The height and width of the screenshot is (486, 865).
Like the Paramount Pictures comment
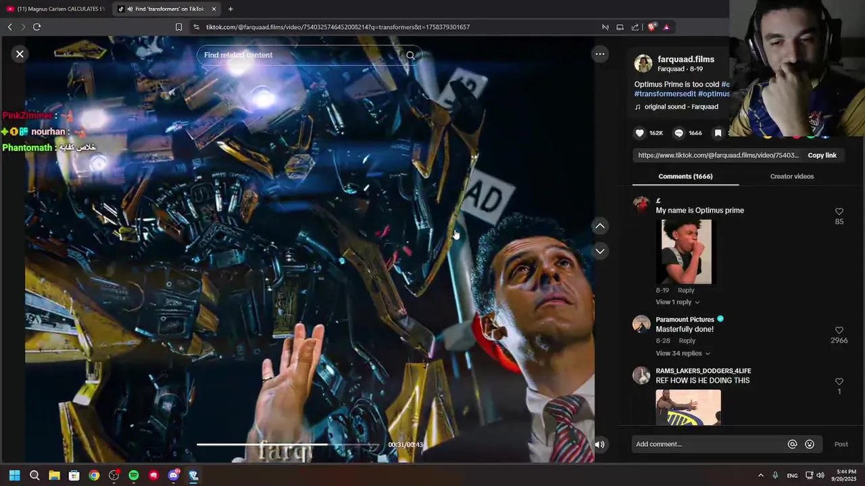coord(839,330)
